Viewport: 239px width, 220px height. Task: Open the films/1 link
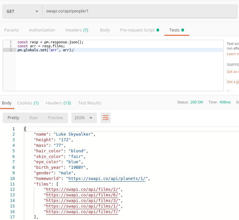click(x=82, y=206)
